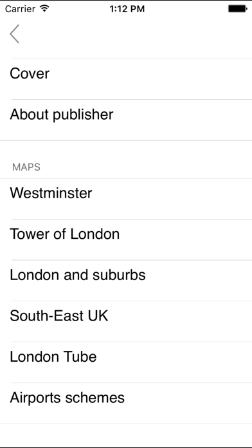Tap the 1:12 PM clock
The width and height of the screenshot is (252, 448).
[x=127, y=9]
